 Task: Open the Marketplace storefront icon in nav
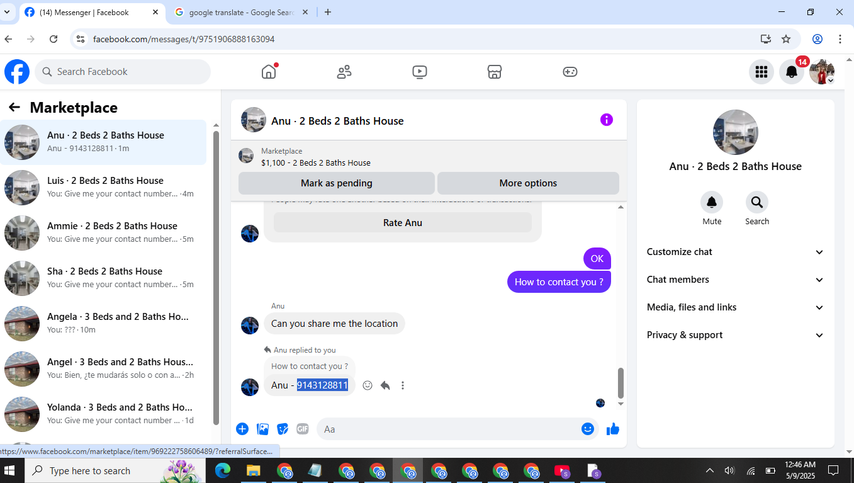pyautogui.click(x=495, y=72)
